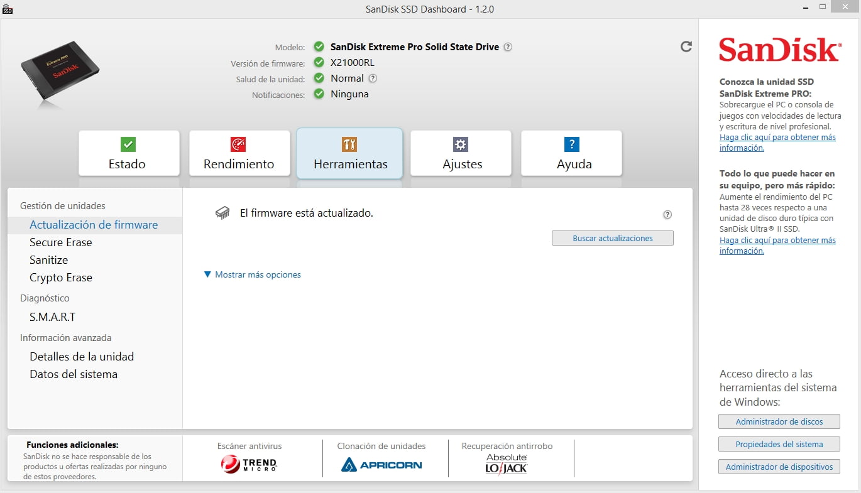Click the SSD app icon in title bar
The height and width of the screenshot is (493, 861).
coord(8,9)
